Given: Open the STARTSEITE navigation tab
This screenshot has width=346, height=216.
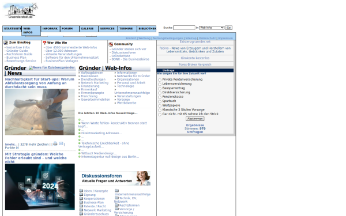Looking at the screenshot, I should pyautogui.click(x=12, y=29).
